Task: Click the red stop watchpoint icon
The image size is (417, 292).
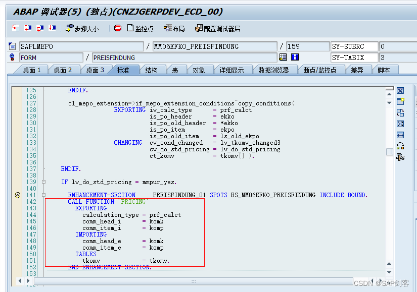Action: tap(117, 29)
